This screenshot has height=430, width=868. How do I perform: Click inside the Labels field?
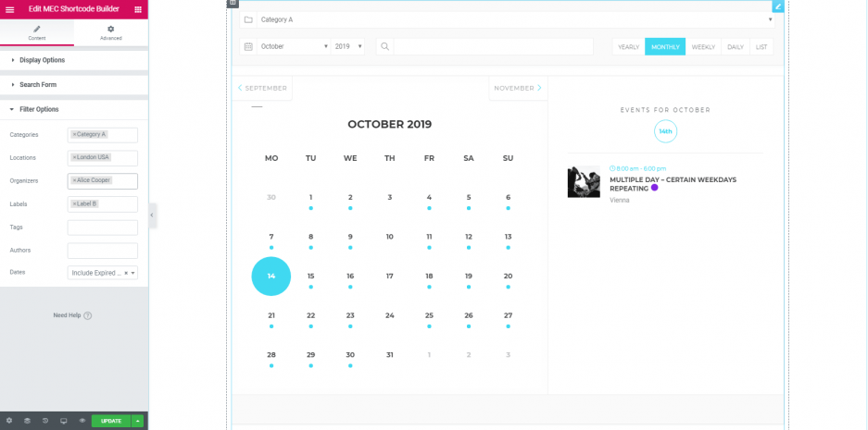[x=103, y=204]
